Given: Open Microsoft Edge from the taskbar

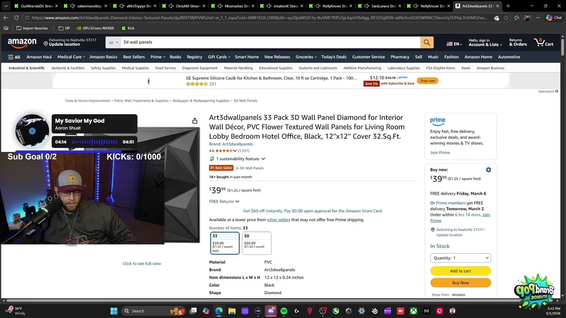Looking at the screenshot, I should click(x=219, y=311).
